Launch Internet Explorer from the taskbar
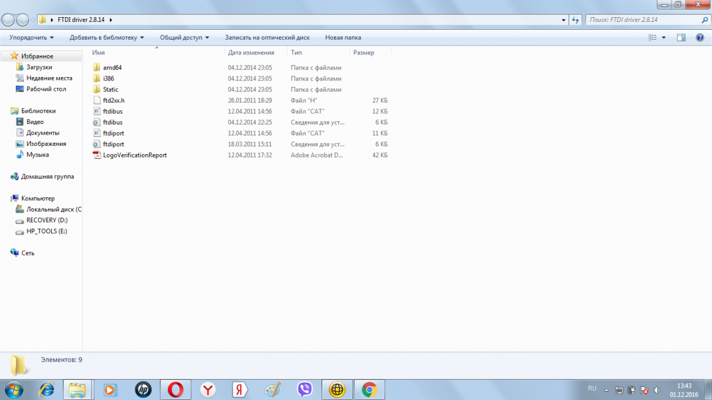 pyautogui.click(x=47, y=389)
